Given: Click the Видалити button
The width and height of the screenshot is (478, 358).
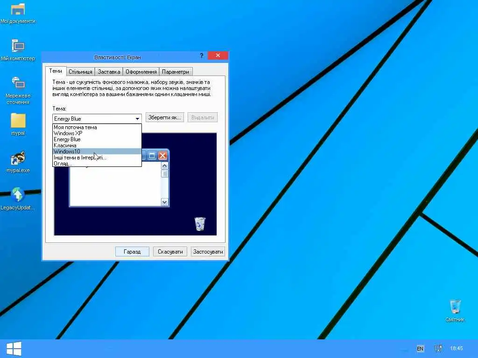Looking at the screenshot, I should coord(203,117).
